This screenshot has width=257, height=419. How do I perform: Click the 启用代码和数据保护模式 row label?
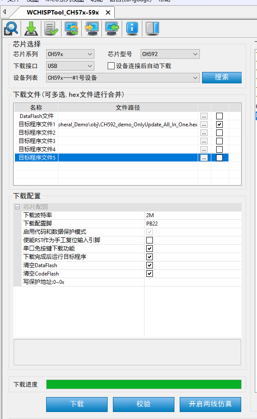pos(54,232)
